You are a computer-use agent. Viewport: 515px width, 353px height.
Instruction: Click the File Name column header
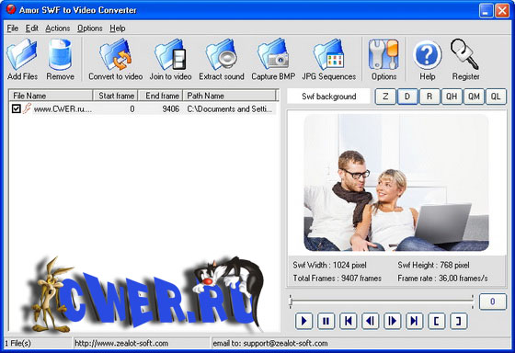click(x=51, y=96)
